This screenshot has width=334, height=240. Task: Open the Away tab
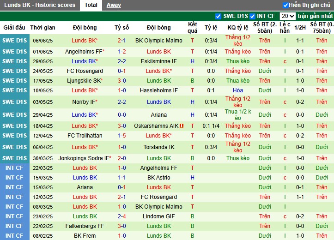click(x=114, y=5)
